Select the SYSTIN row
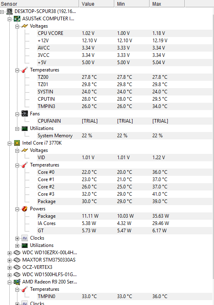 (124, 92)
